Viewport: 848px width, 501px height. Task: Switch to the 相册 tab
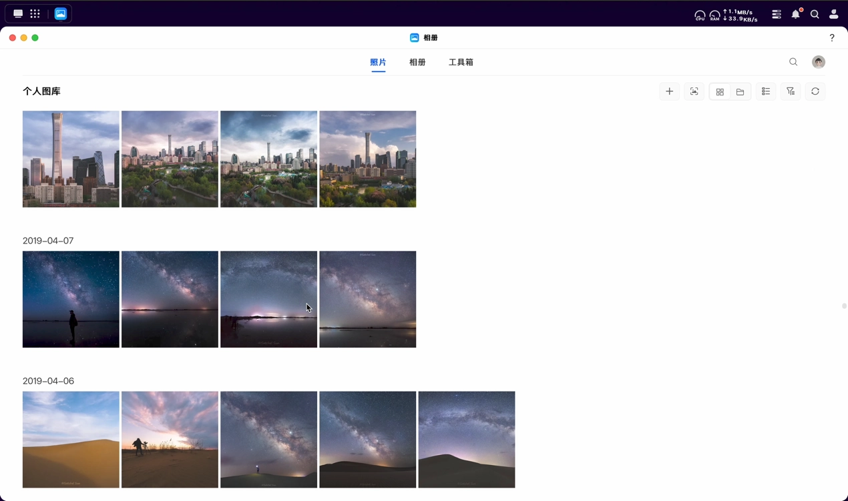click(417, 62)
